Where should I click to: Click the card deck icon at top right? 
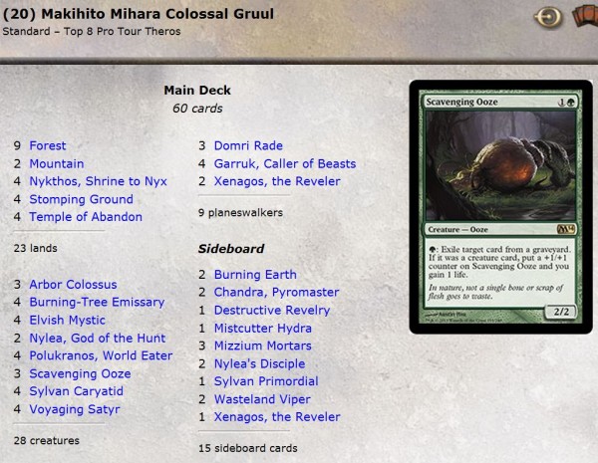[x=585, y=16]
